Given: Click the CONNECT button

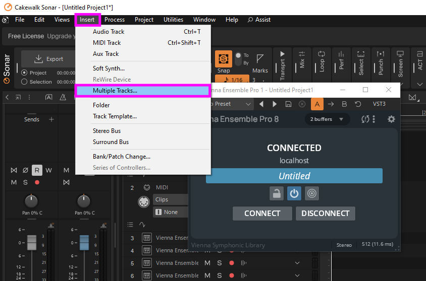Looking at the screenshot, I should (262, 214).
